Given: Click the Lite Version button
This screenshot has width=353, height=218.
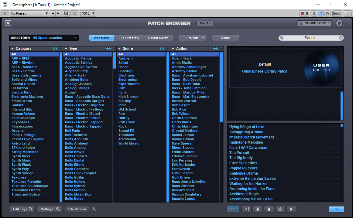Looking at the screenshot, I should 77,209.
